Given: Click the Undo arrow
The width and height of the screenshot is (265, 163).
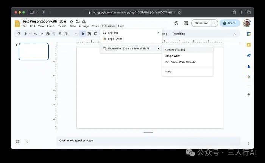Looking at the screenshot, I should click(36, 34).
